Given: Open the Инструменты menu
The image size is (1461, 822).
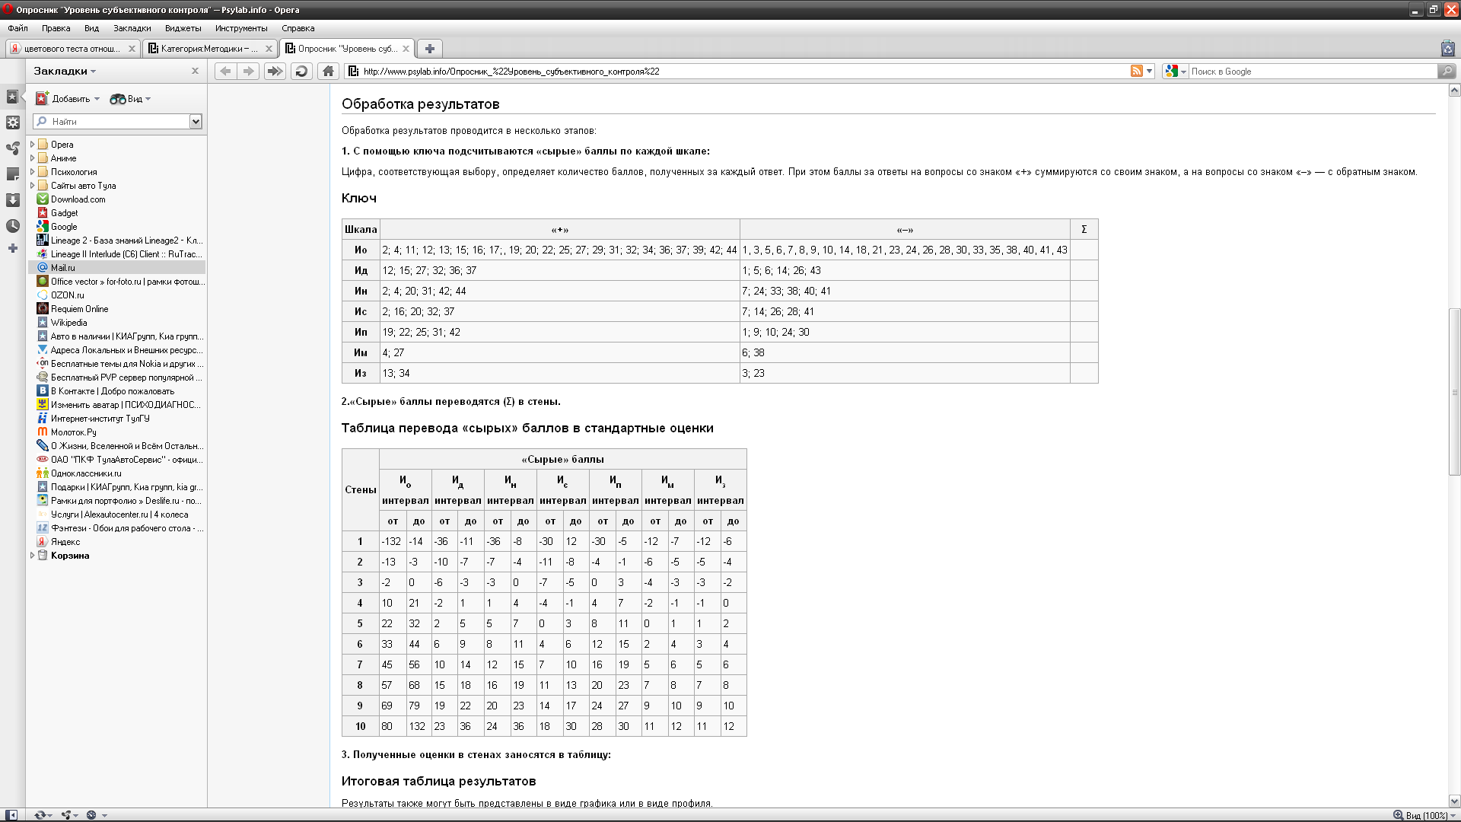Looking at the screenshot, I should 241,28.
